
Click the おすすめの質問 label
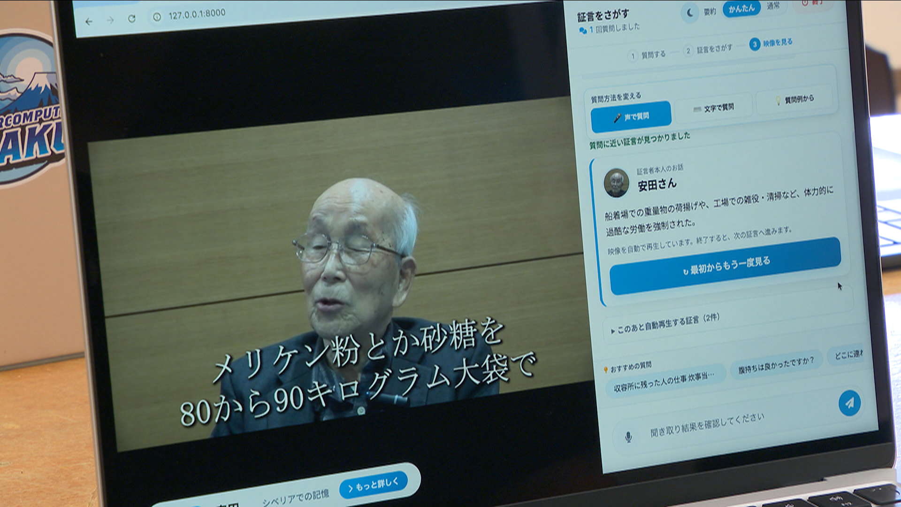[631, 367]
